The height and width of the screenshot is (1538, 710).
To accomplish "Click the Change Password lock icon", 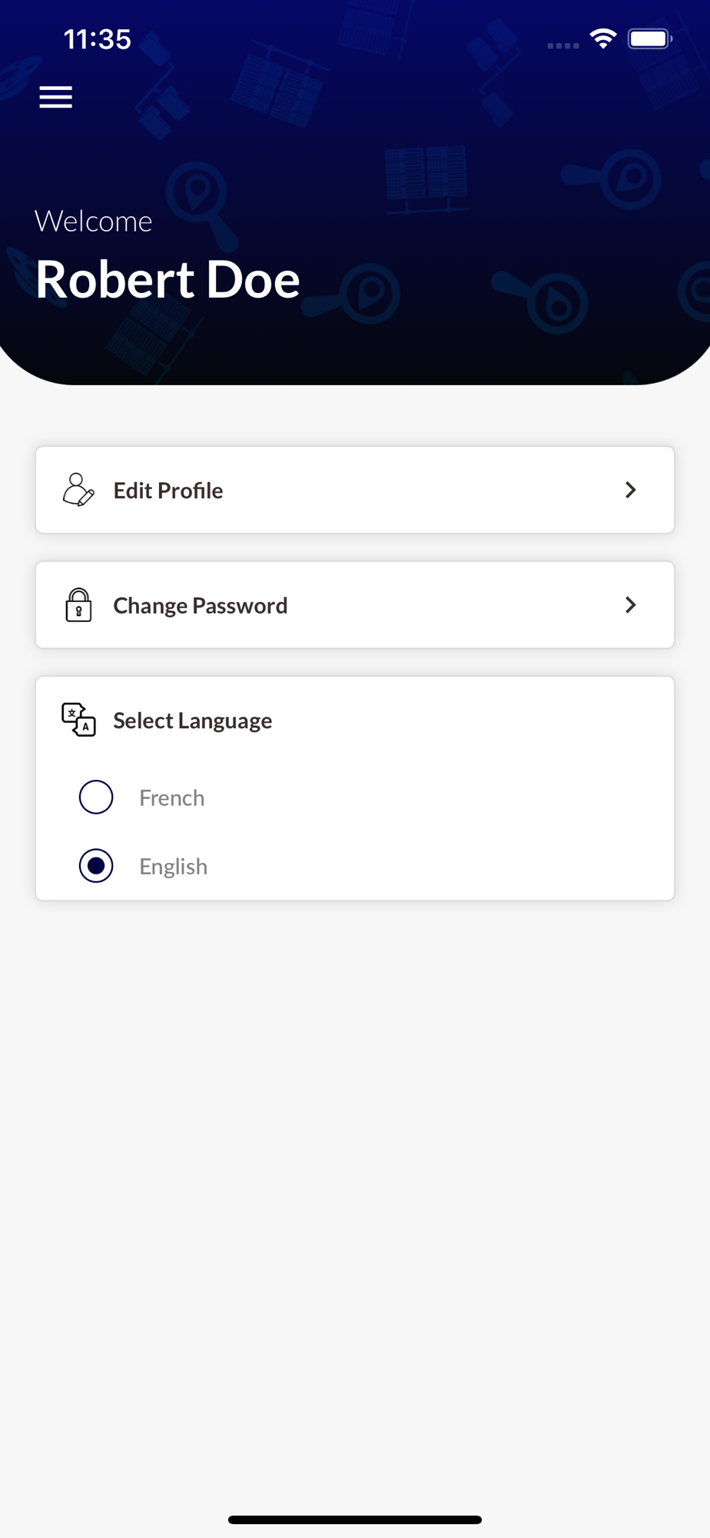I will 78,605.
